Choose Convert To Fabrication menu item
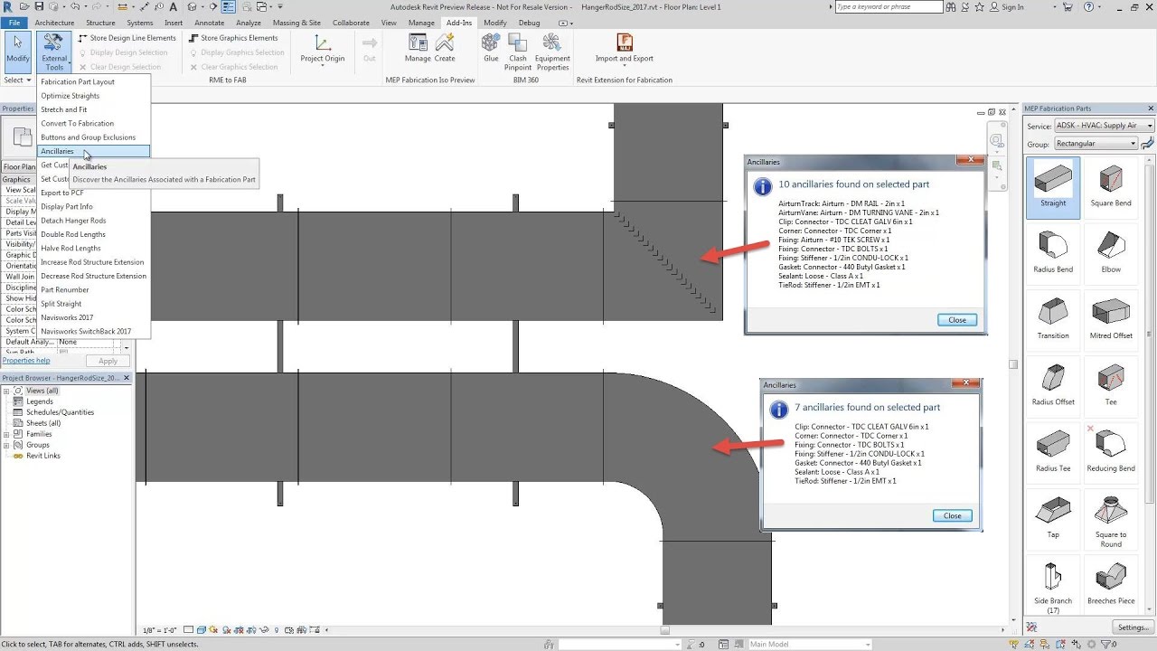The height and width of the screenshot is (651, 1157). 93,123
